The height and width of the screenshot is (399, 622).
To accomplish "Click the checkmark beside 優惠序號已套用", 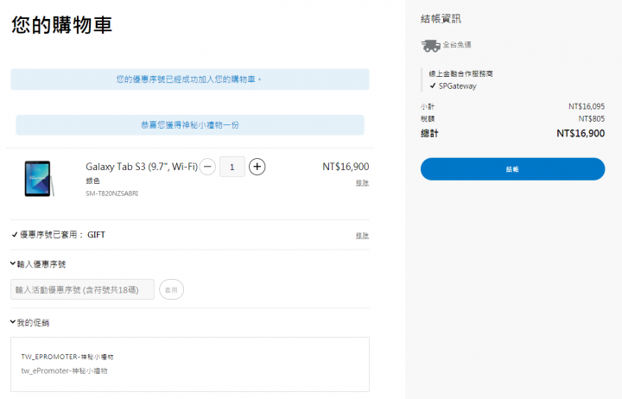I will click(x=15, y=235).
